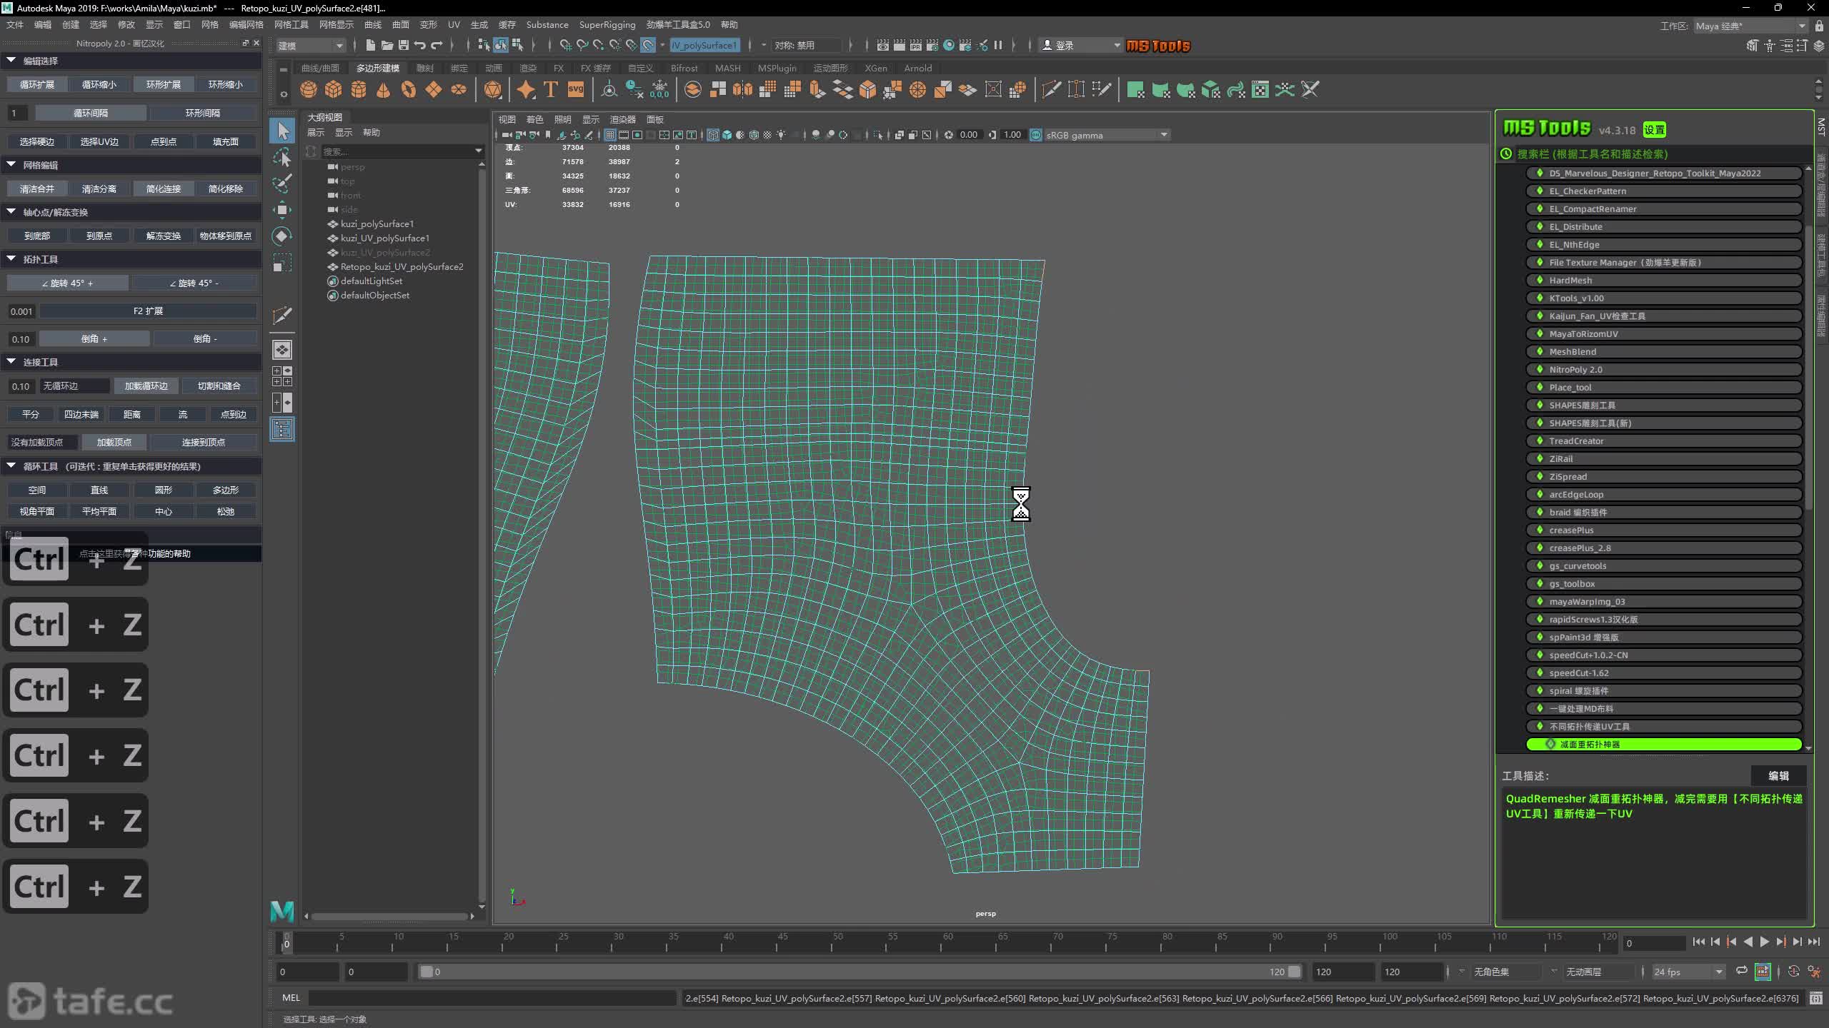Click the 循环扩展 button
This screenshot has height=1028, width=1829.
point(37,84)
